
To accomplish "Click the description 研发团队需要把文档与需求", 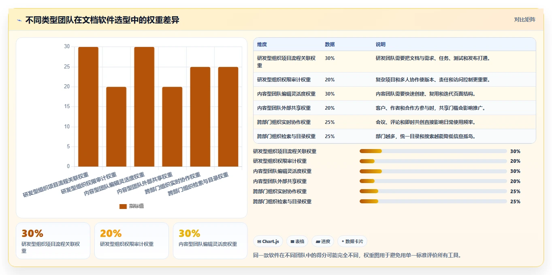I will pos(433,58).
